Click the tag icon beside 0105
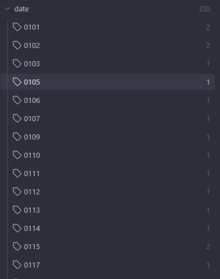This screenshot has height=279, width=220. click(x=17, y=82)
